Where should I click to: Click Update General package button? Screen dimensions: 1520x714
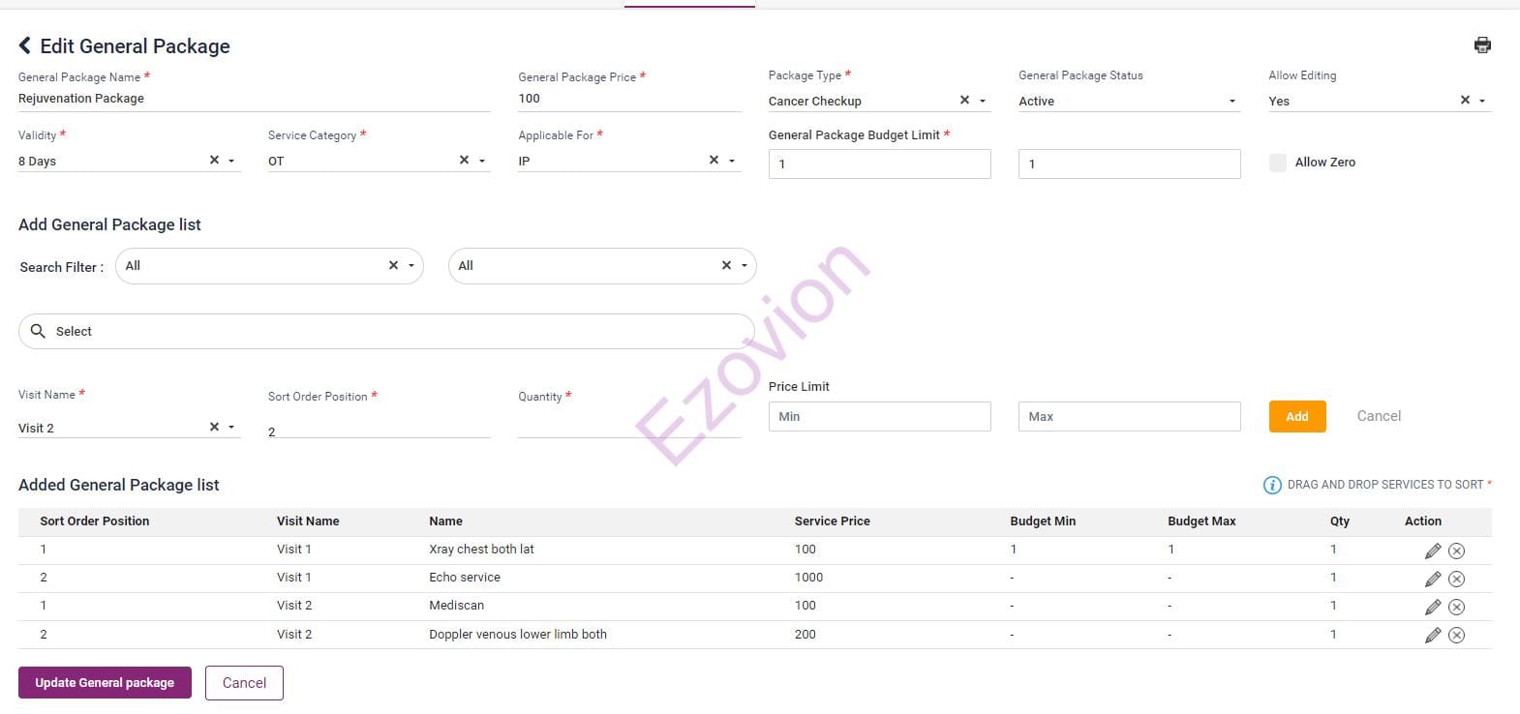(x=105, y=682)
